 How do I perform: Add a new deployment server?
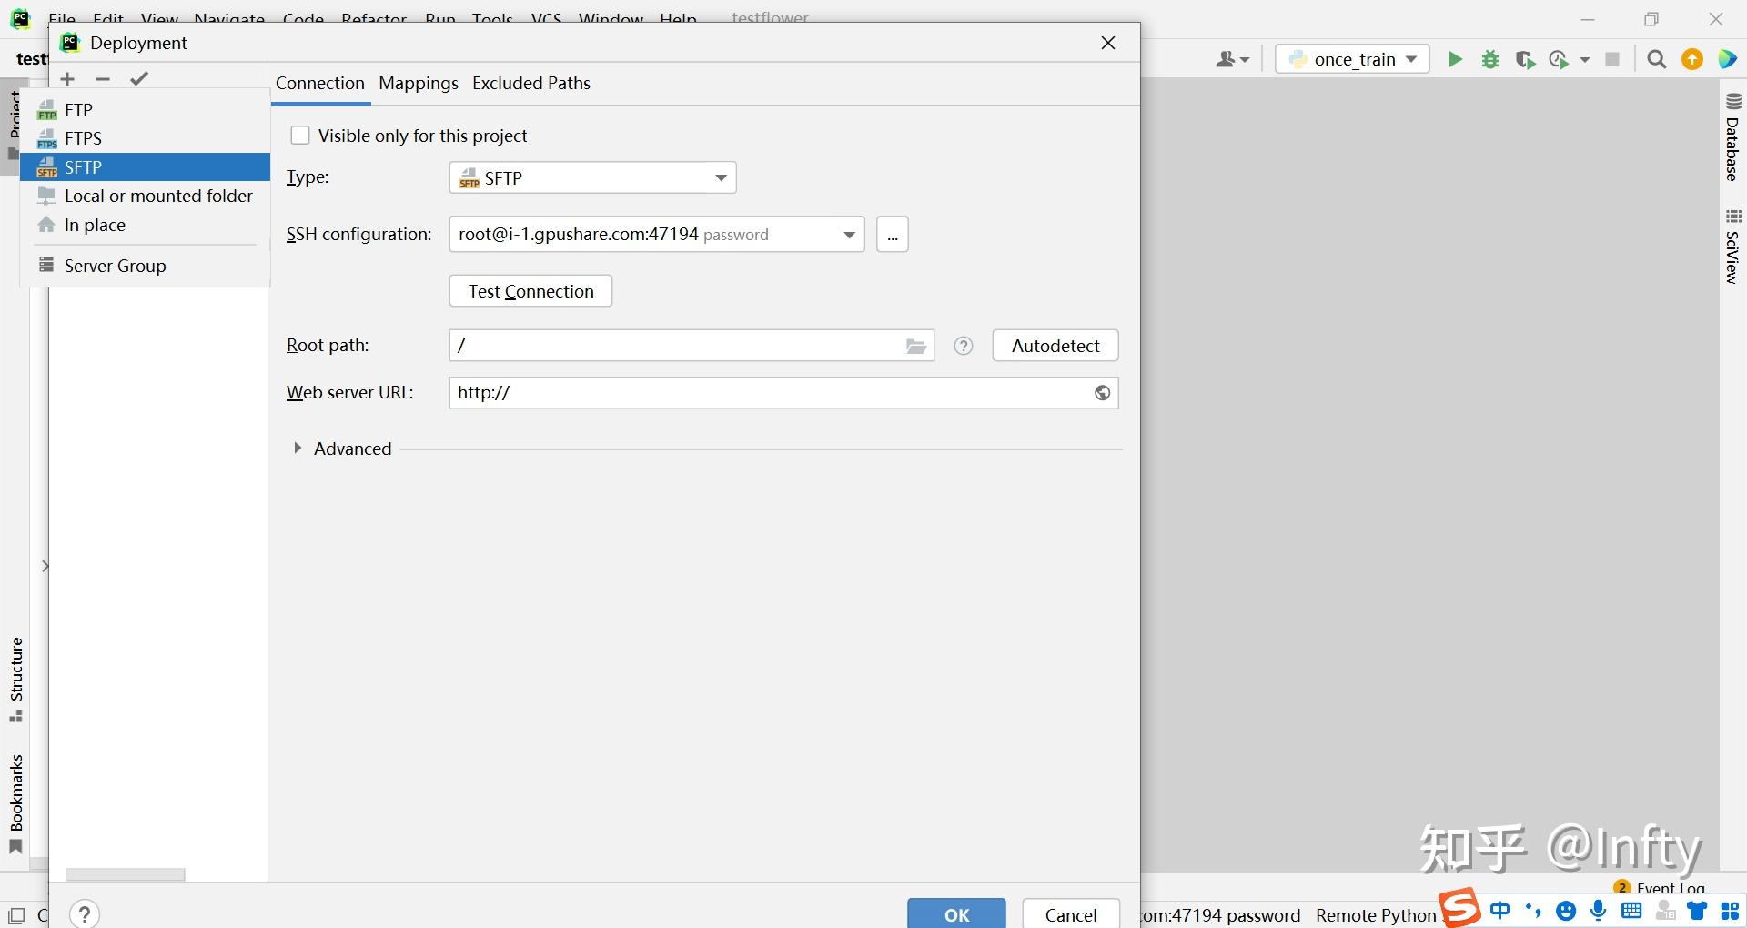tap(67, 79)
